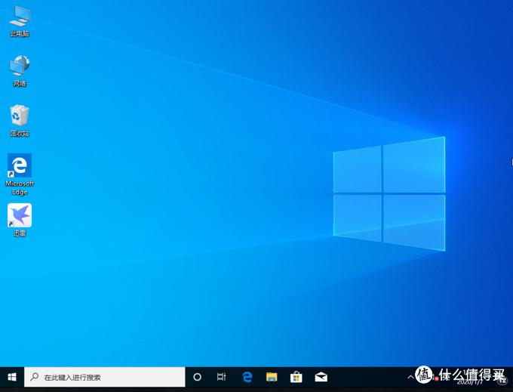Open Task View on the taskbar
The width and height of the screenshot is (513, 392).
pos(221,377)
